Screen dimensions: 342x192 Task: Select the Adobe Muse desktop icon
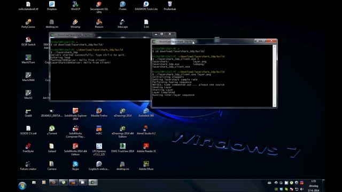click(x=146, y=166)
